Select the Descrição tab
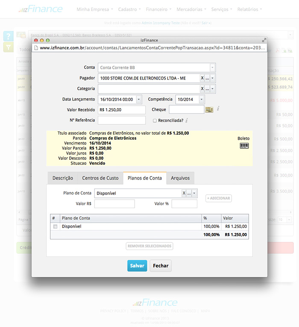This screenshot has width=299, height=327. point(63,178)
